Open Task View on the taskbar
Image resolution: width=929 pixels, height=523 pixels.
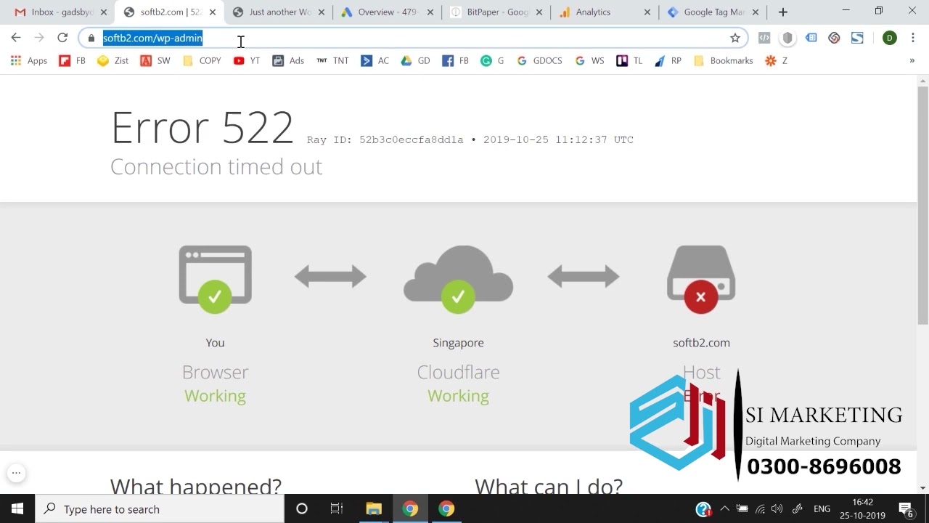[x=337, y=509]
